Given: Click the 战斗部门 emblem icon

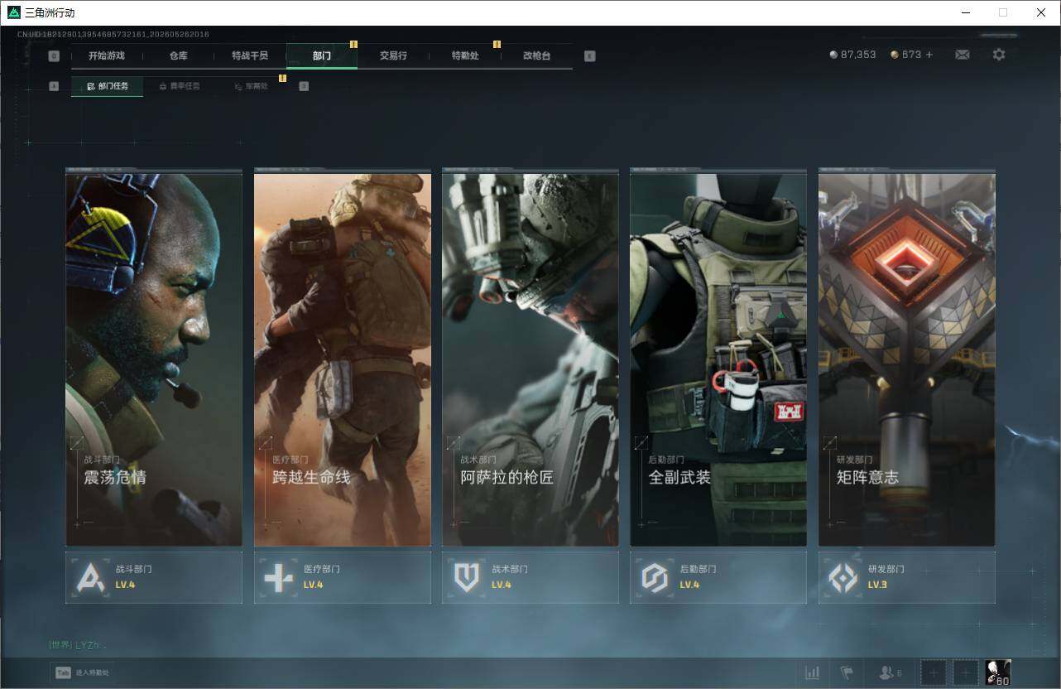Looking at the screenshot, I should point(90,577).
